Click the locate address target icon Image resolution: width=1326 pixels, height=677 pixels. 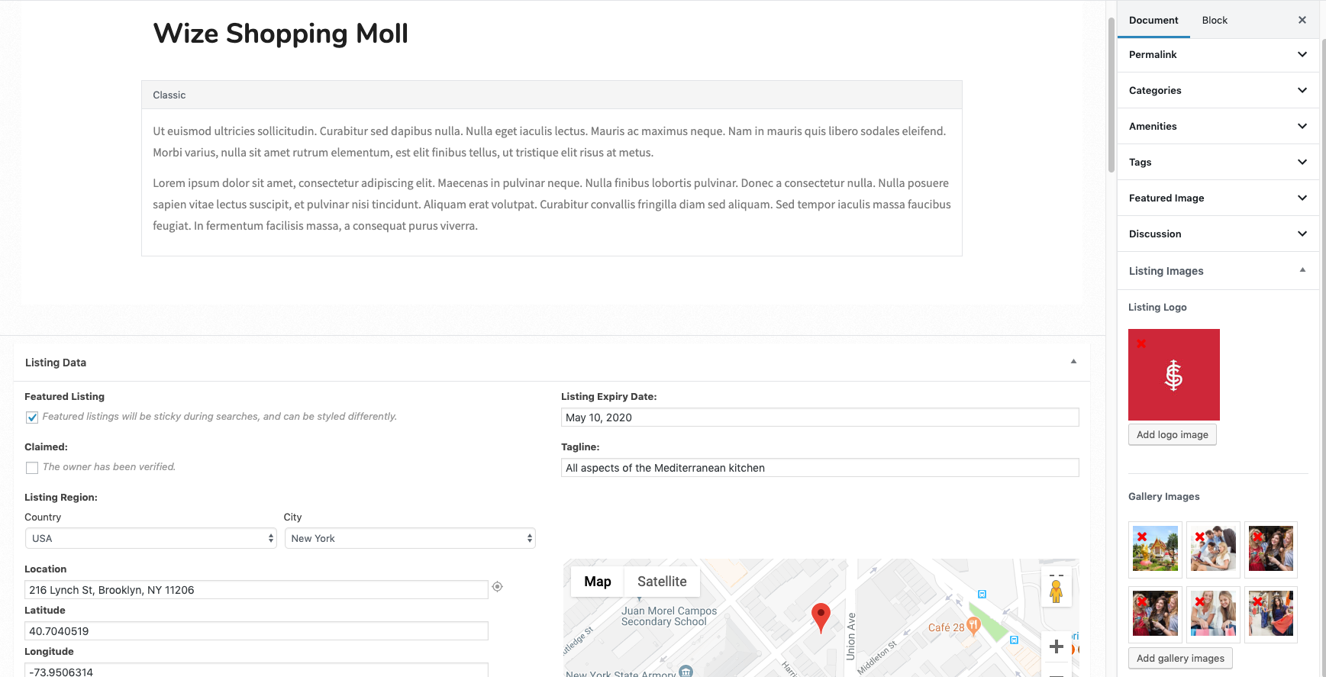pos(497,587)
